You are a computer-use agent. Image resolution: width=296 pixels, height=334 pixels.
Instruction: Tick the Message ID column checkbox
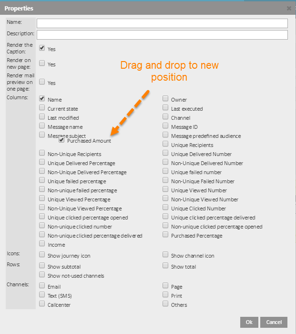tap(165, 126)
